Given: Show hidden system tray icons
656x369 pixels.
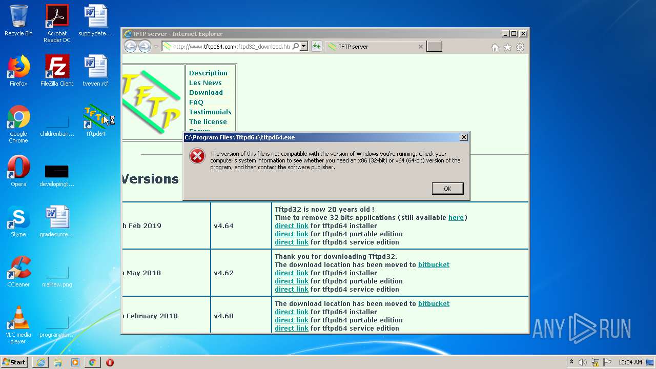Looking at the screenshot, I should [571, 362].
